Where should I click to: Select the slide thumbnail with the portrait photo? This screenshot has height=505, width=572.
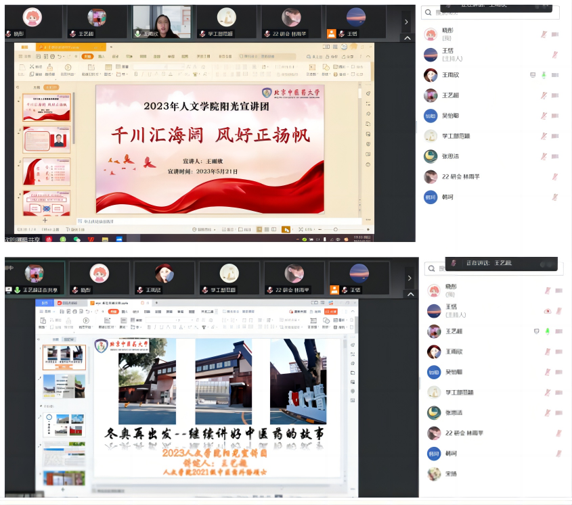click(x=47, y=139)
